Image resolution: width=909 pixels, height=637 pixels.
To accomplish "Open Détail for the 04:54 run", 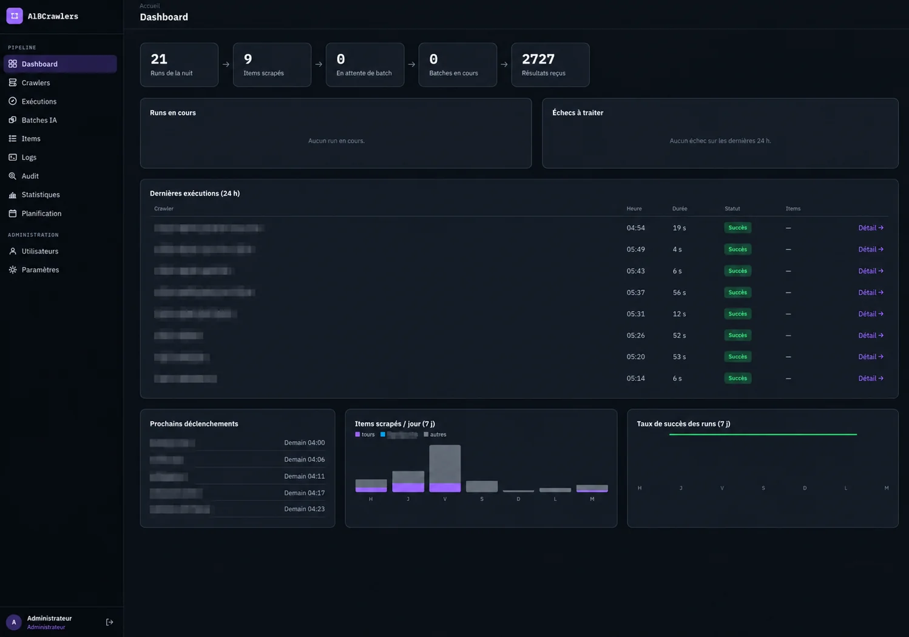I will click(871, 228).
